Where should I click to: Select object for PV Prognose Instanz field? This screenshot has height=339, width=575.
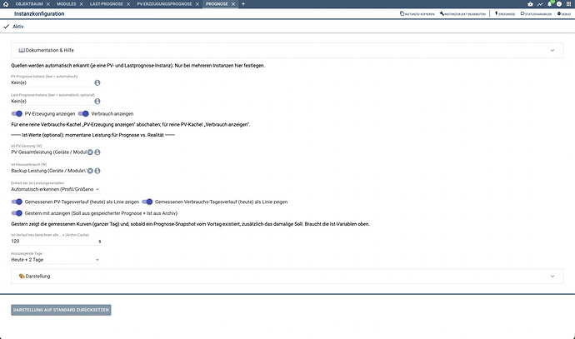(97, 82)
